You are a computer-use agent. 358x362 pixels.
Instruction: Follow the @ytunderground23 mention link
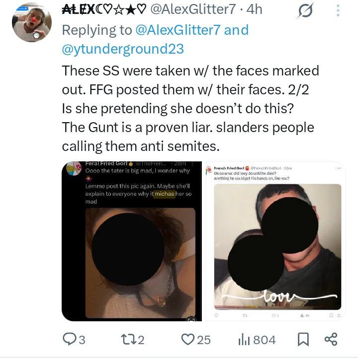pyautogui.click(x=123, y=49)
